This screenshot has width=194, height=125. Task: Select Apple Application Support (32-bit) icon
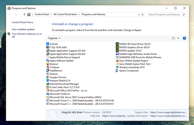pos(48,50)
